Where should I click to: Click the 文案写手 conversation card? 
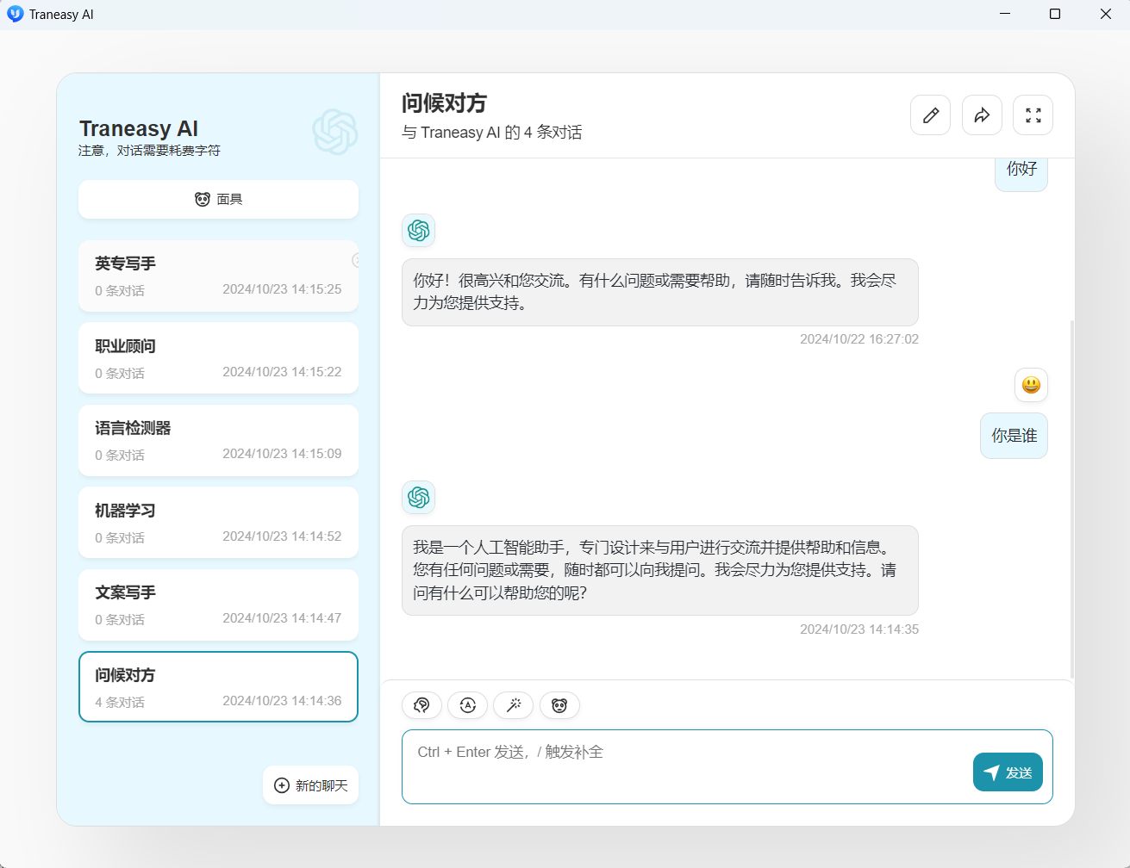click(218, 604)
